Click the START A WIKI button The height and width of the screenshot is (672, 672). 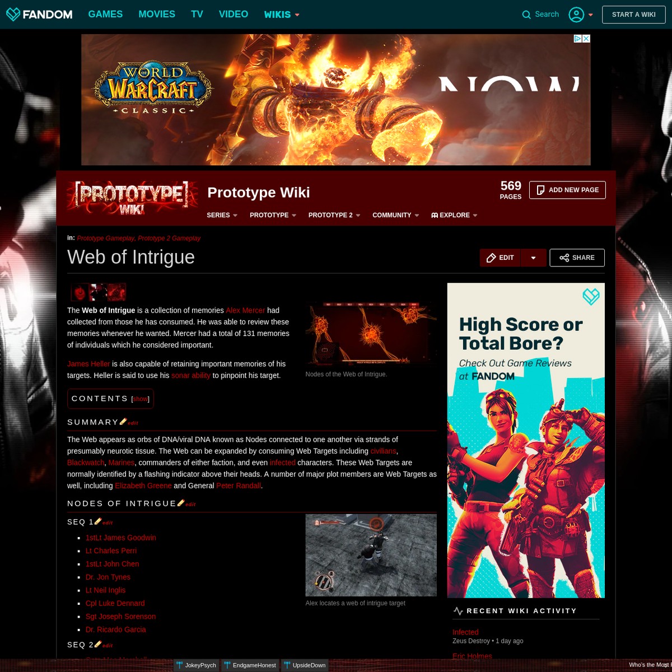633,15
